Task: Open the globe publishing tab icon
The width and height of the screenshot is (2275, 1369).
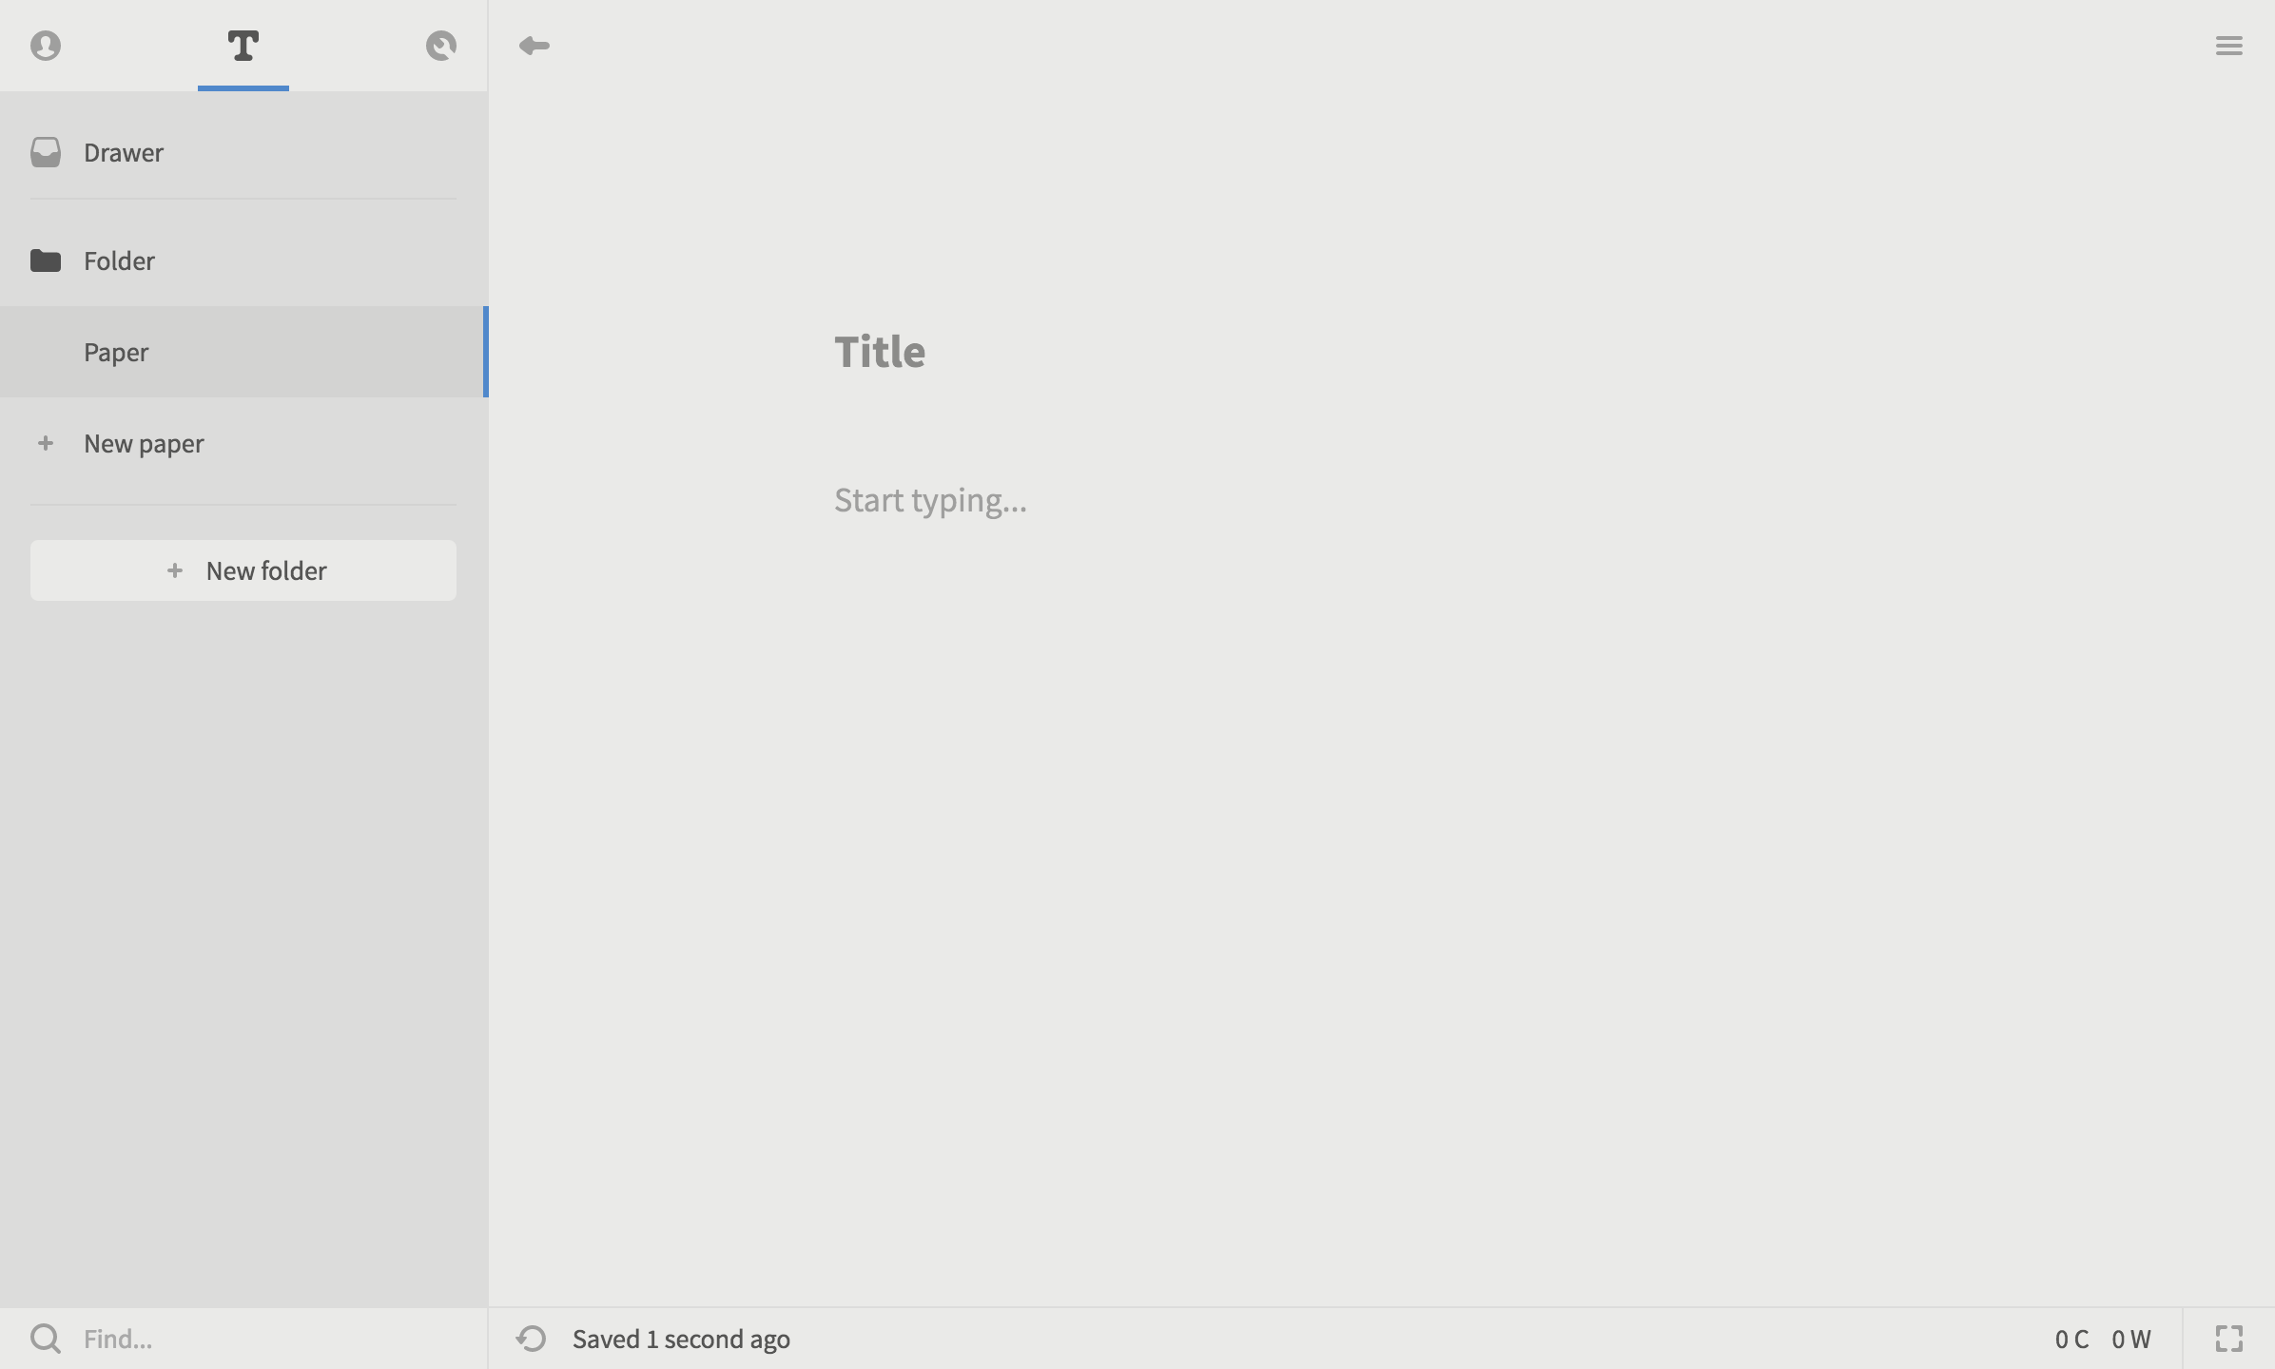Action: 440,46
